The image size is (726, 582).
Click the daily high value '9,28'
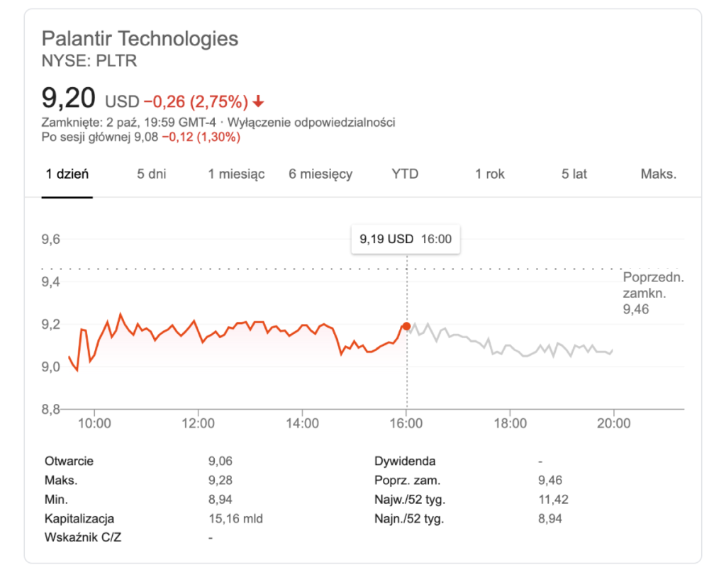pyautogui.click(x=220, y=480)
